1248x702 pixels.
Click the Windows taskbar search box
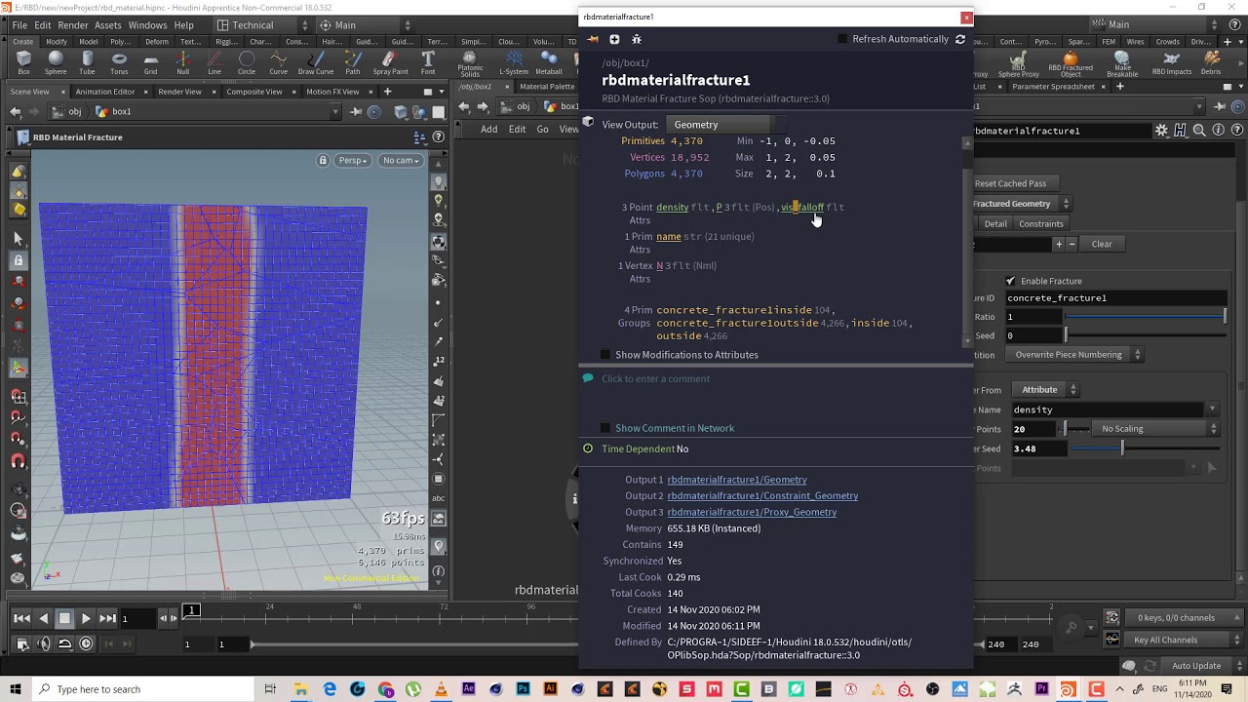pos(141,689)
